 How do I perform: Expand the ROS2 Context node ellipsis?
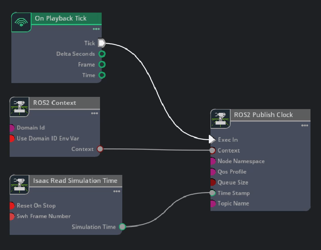95,113
